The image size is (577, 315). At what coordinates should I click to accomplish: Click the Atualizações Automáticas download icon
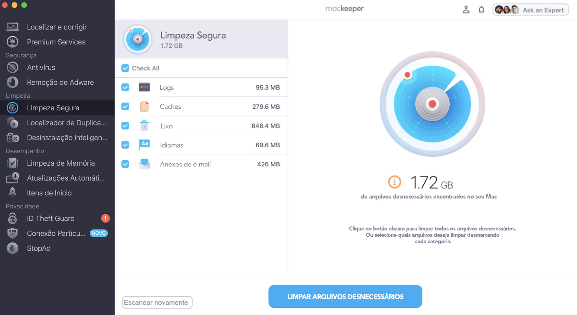(12, 178)
